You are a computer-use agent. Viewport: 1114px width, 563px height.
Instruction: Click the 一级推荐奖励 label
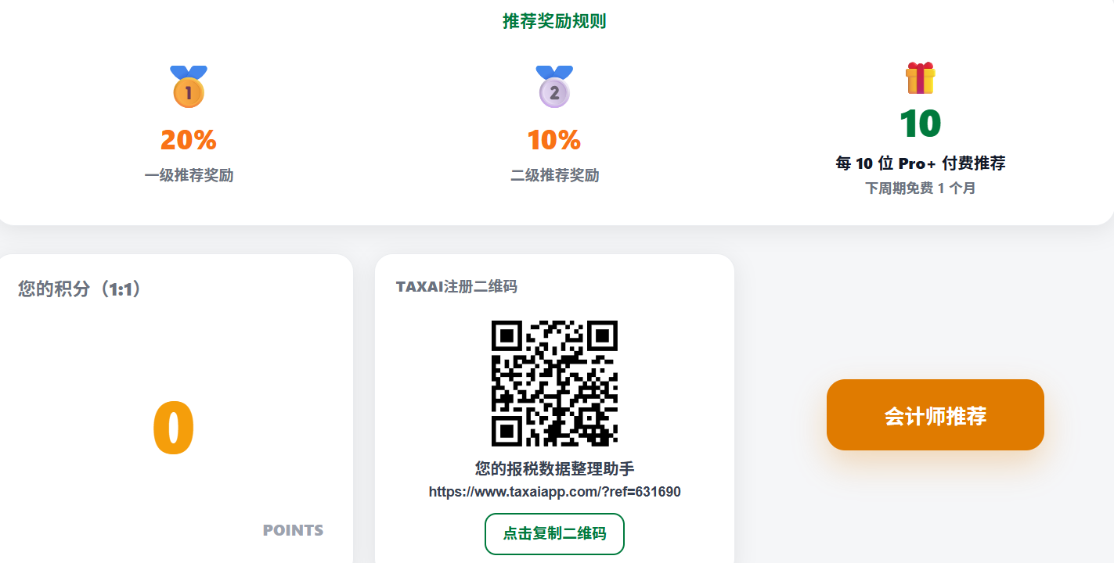pos(189,175)
